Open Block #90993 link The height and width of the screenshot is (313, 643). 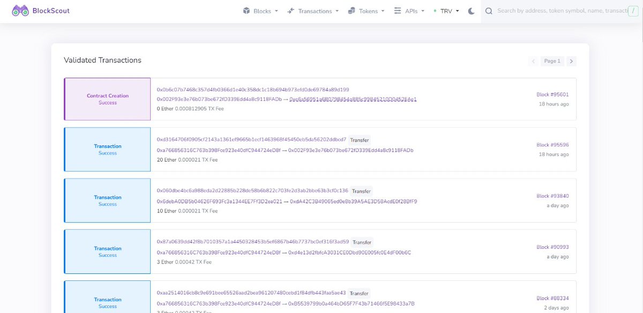[552, 247]
